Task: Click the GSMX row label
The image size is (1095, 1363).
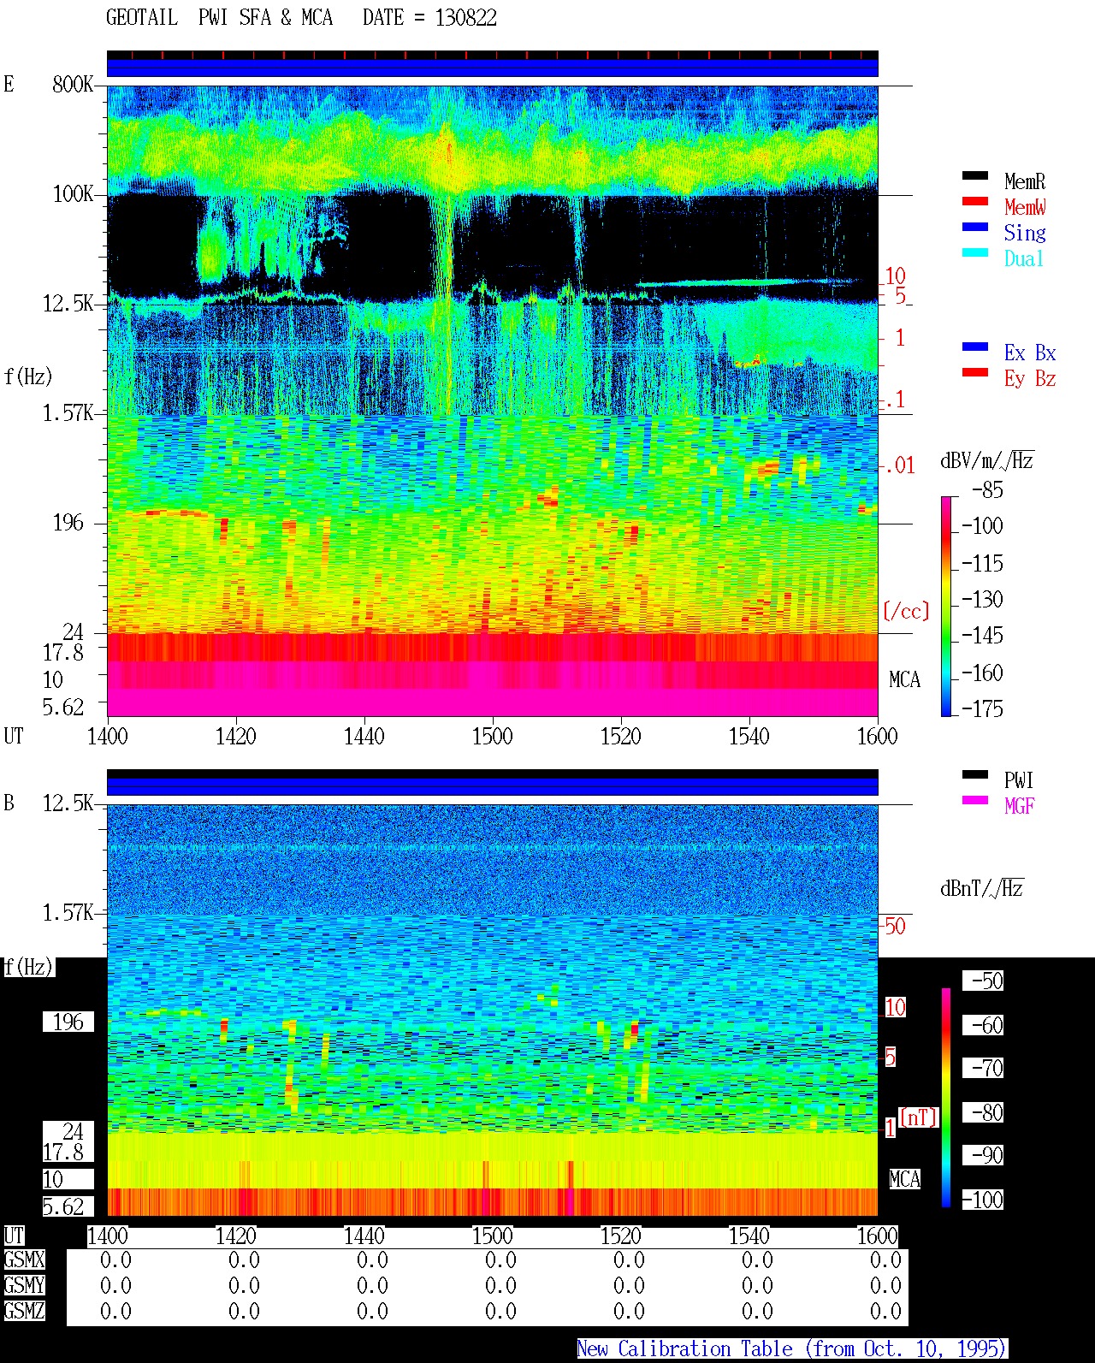Action: click(24, 1260)
